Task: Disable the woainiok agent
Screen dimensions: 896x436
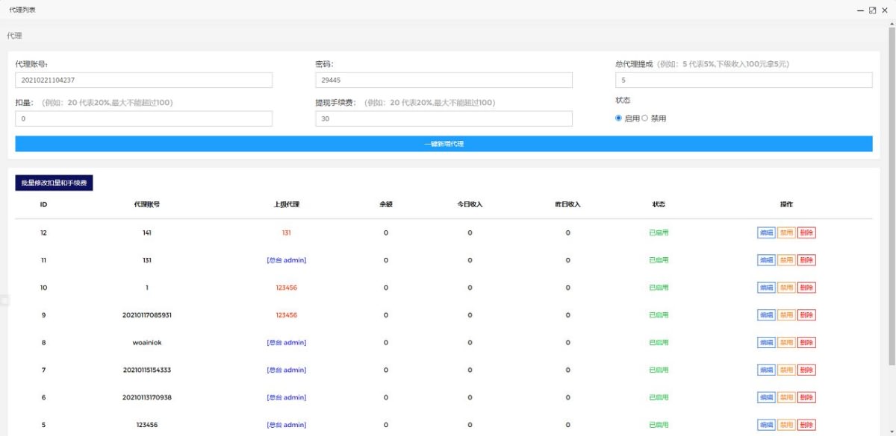Action: [x=786, y=343]
